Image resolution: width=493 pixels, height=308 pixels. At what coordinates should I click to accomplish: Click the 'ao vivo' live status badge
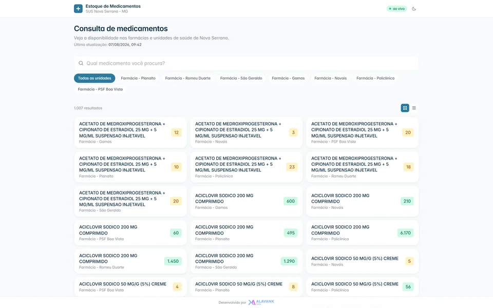[397, 9]
